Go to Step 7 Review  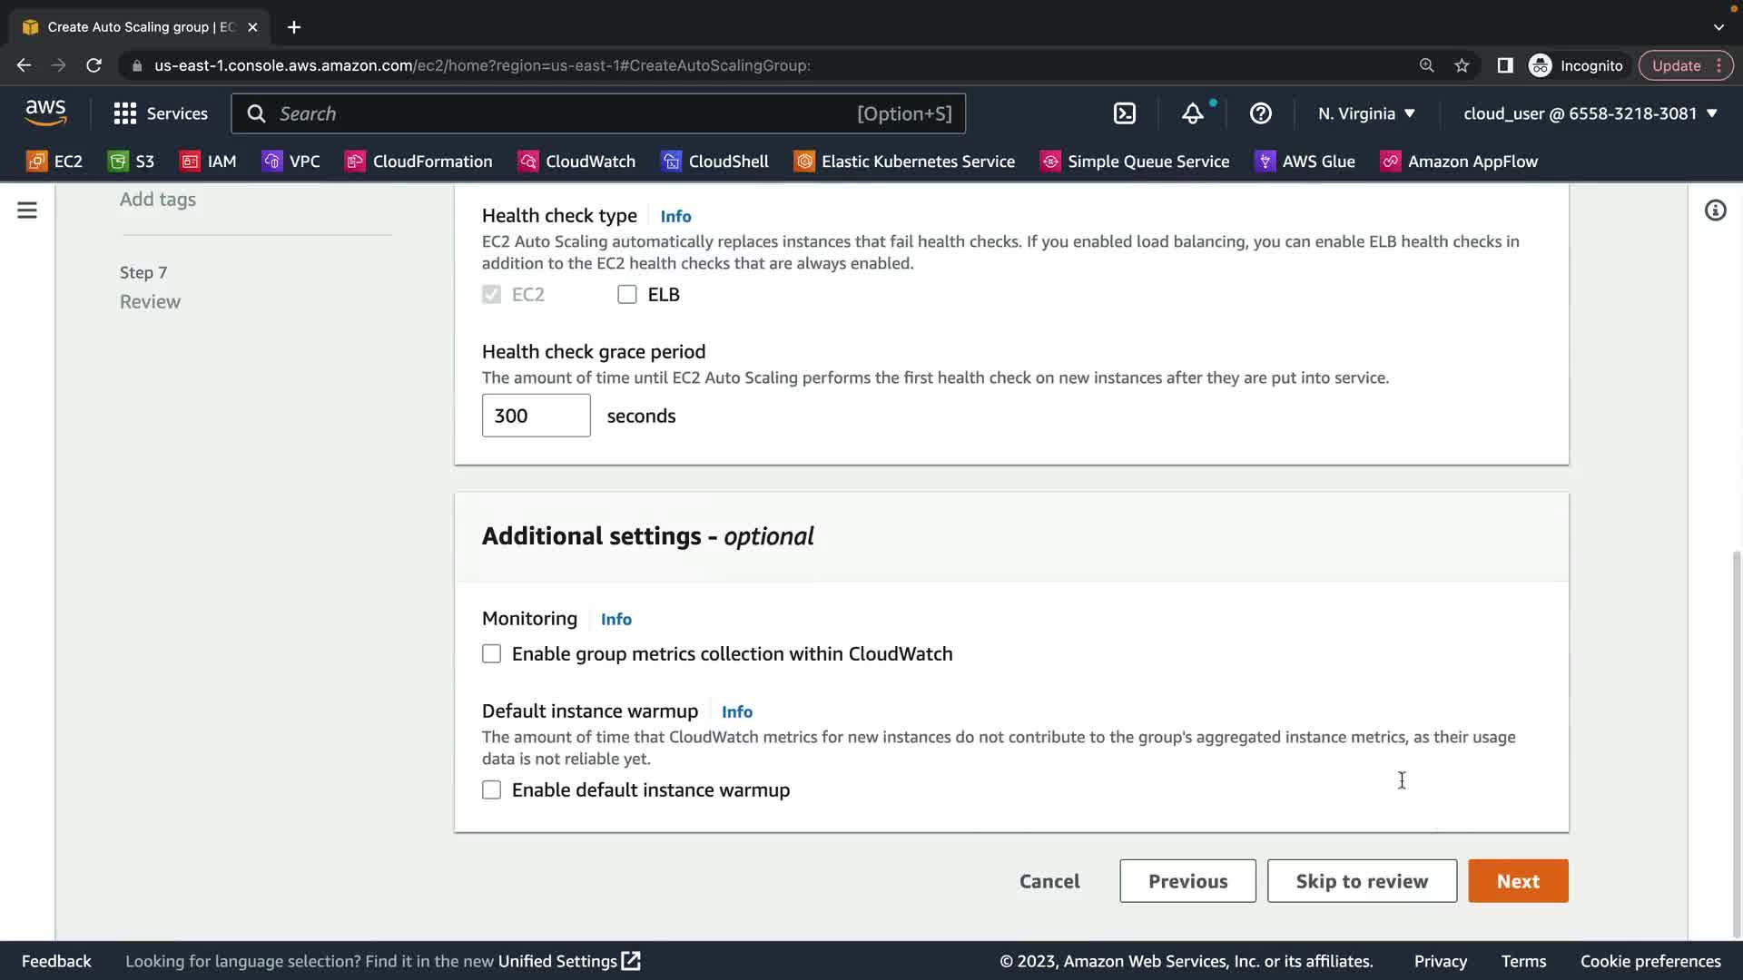150,301
